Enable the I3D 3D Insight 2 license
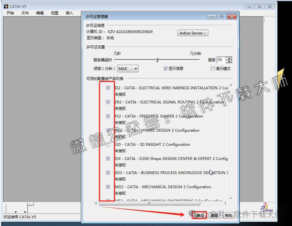292x226 pixels. [108, 144]
